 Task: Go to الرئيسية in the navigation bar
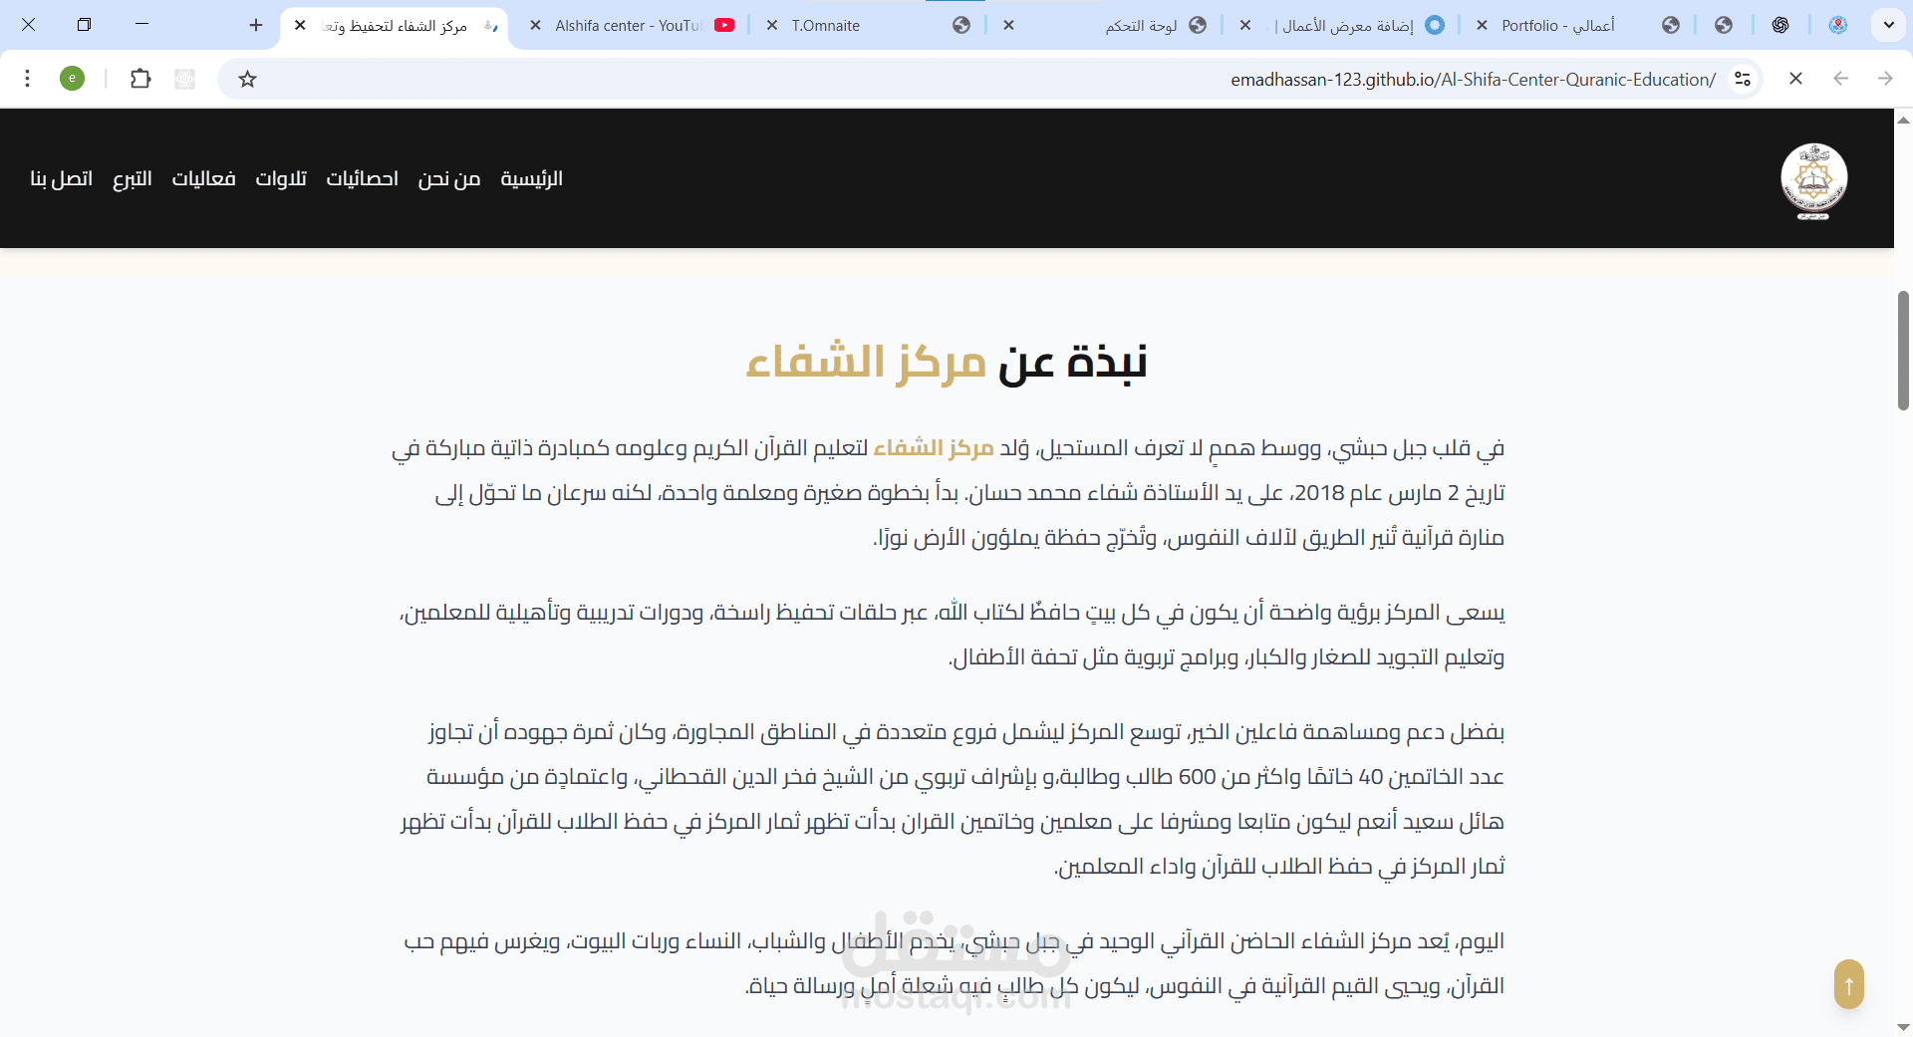(x=532, y=178)
